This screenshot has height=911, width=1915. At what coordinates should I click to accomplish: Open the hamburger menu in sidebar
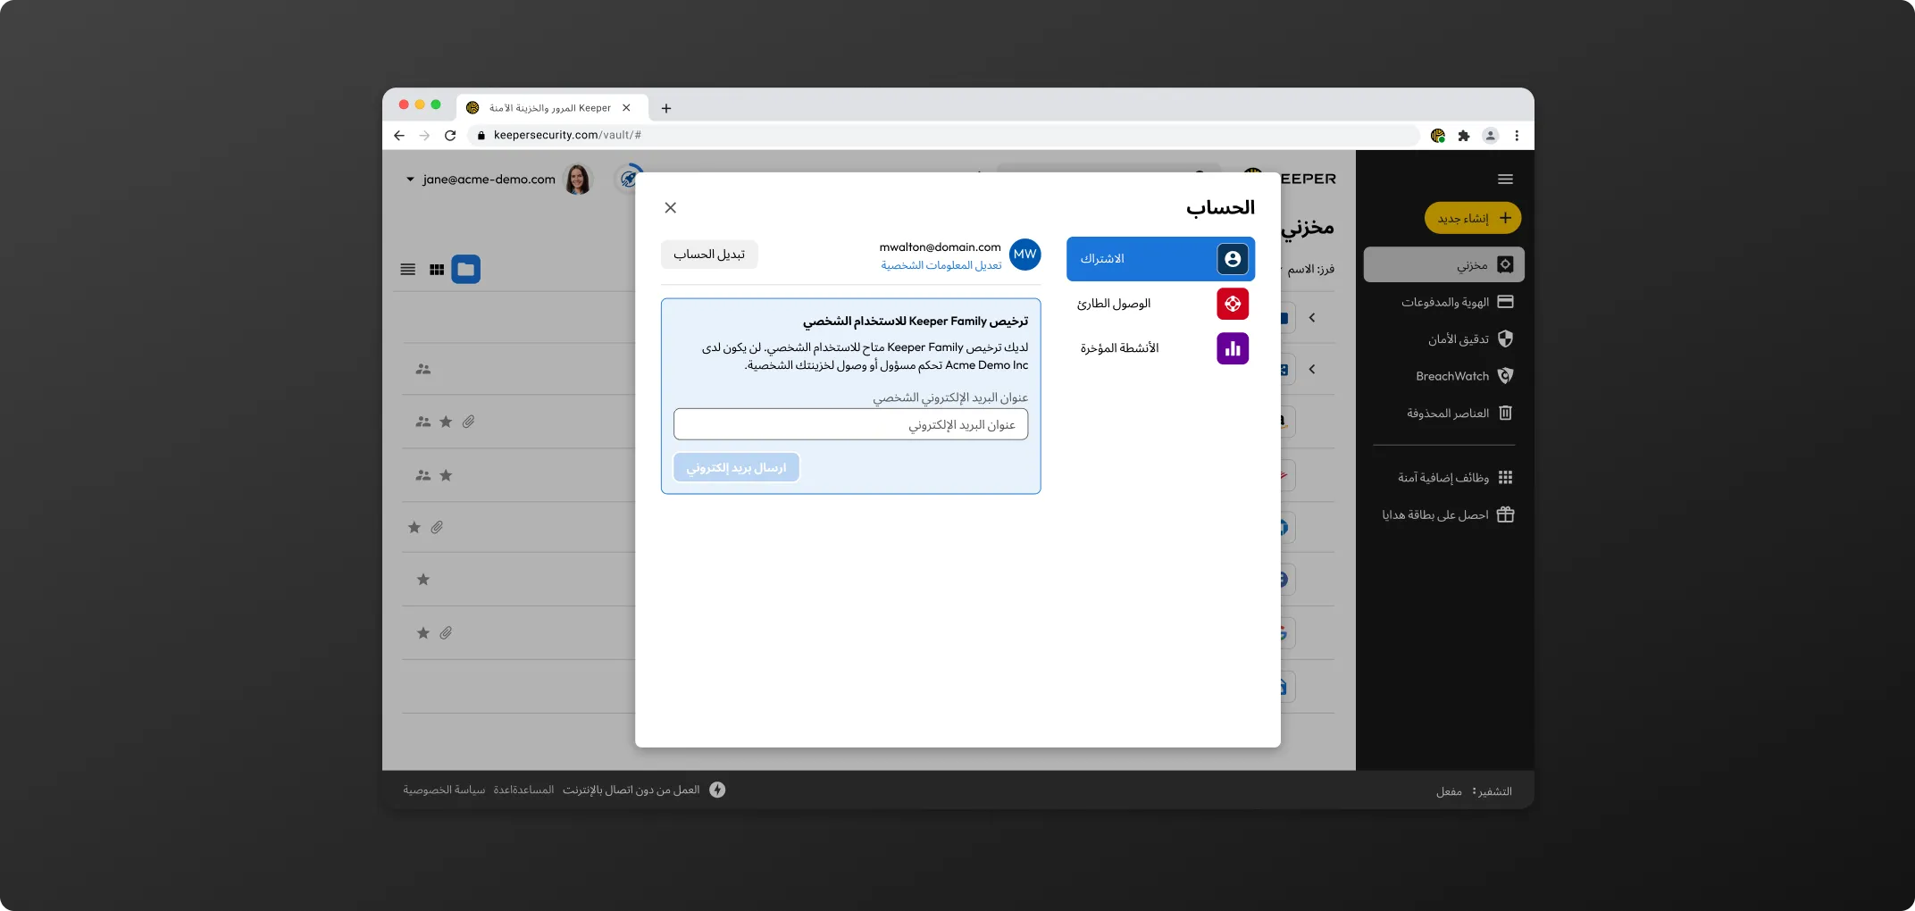click(x=1505, y=180)
